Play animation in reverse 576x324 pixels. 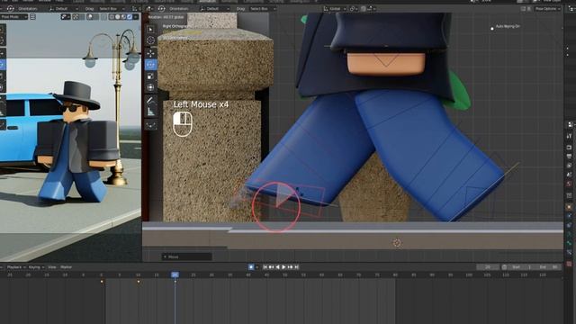277,267
